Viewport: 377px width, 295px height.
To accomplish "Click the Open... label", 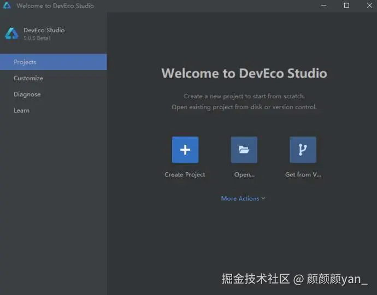I will [244, 175].
